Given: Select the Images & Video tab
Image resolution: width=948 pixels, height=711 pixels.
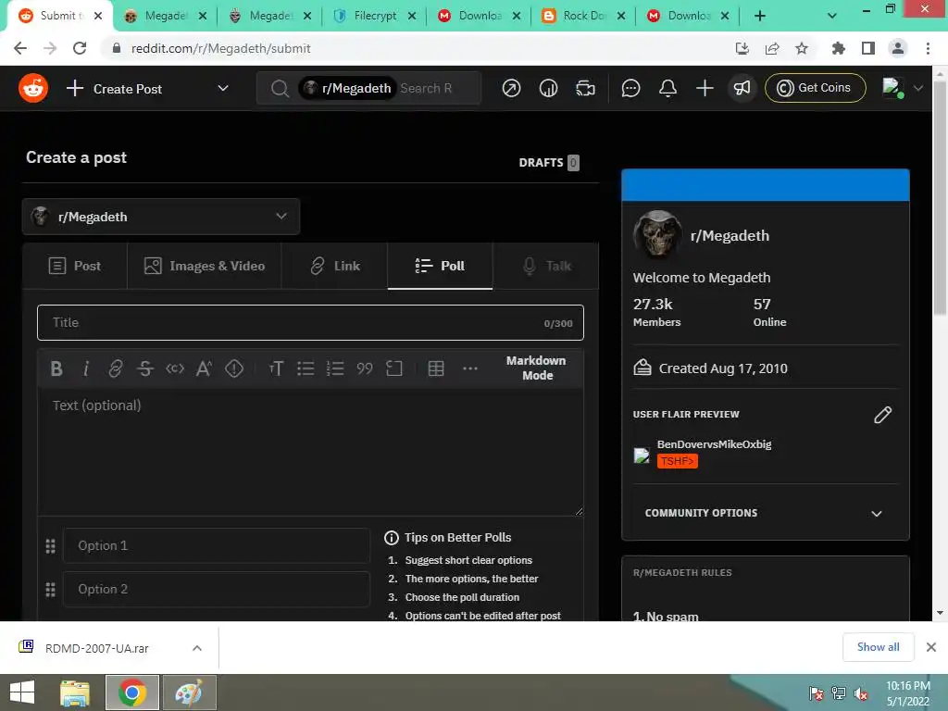Looking at the screenshot, I should click(x=205, y=266).
